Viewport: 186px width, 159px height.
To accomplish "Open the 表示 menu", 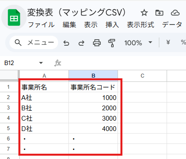I will click(91, 25).
